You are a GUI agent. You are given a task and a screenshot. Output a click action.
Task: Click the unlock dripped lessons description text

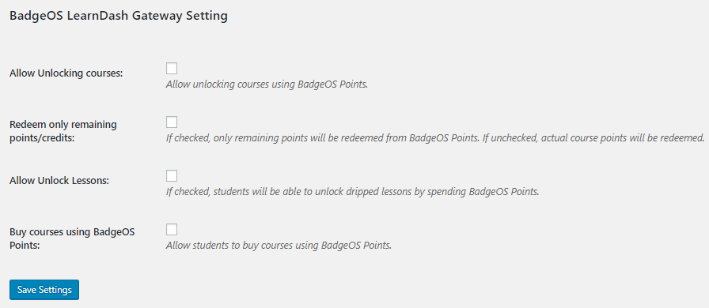click(353, 191)
